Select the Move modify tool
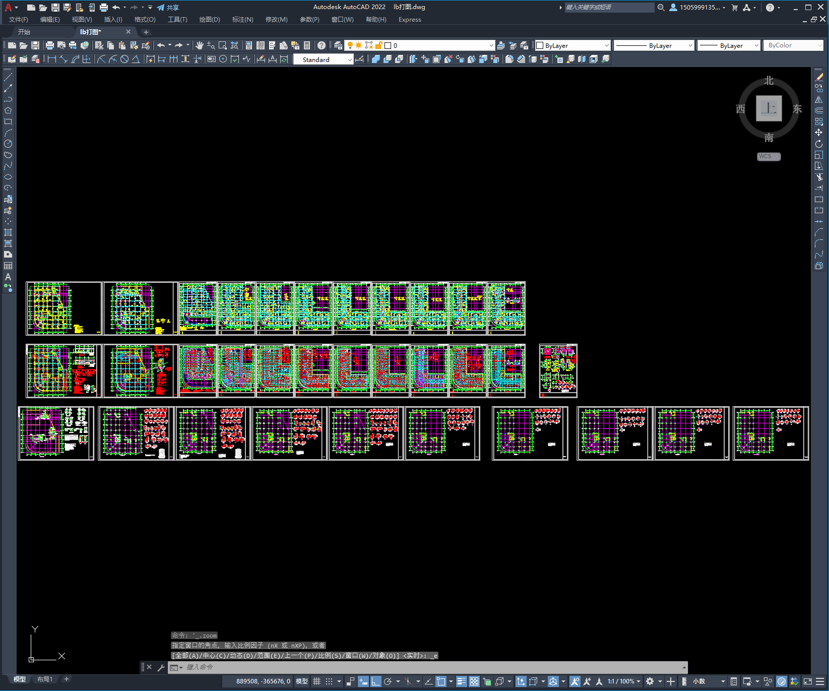 click(819, 133)
